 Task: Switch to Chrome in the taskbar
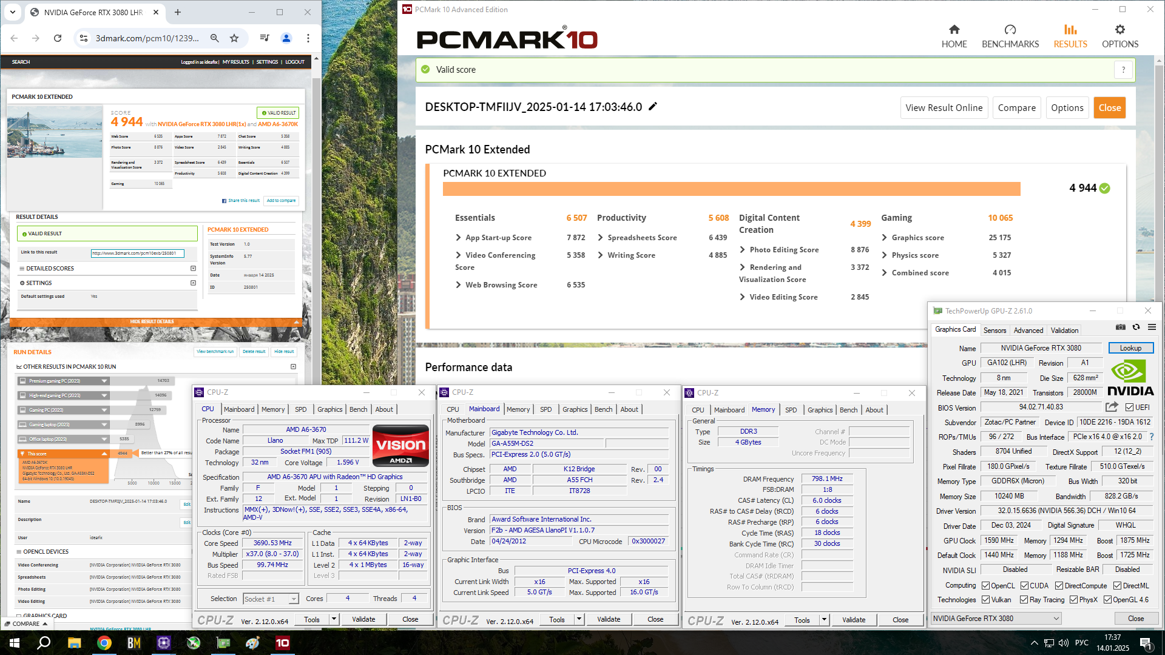pos(104,643)
